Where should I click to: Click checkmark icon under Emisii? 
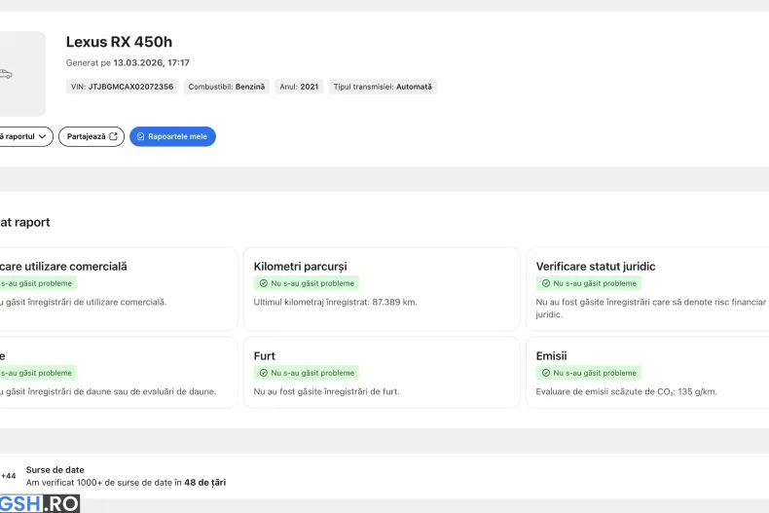(x=546, y=373)
